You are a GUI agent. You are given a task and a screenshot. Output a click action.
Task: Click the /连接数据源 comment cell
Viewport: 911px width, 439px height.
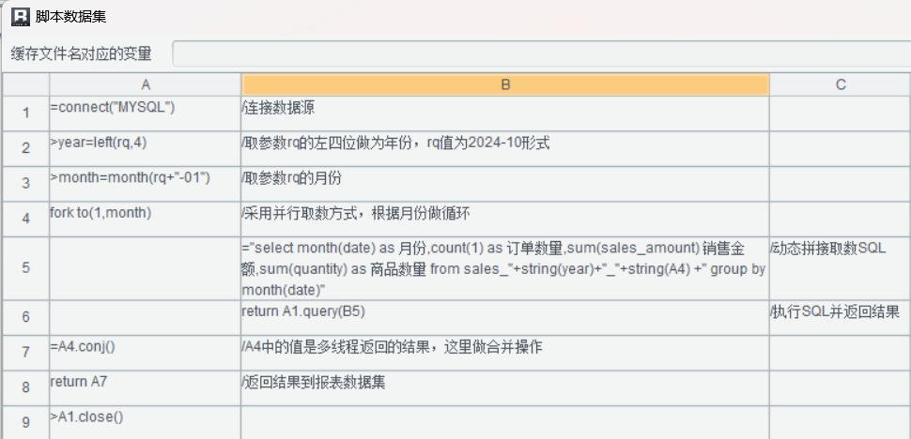click(x=504, y=113)
